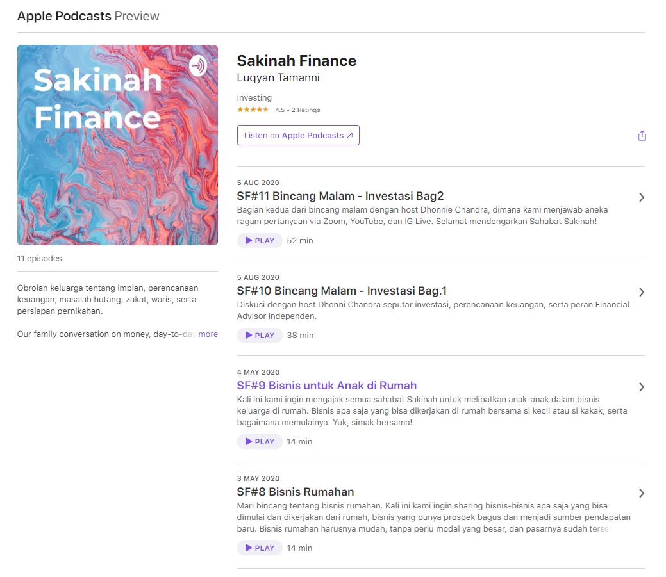Click the Investing category label

pyautogui.click(x=254, y=98)
